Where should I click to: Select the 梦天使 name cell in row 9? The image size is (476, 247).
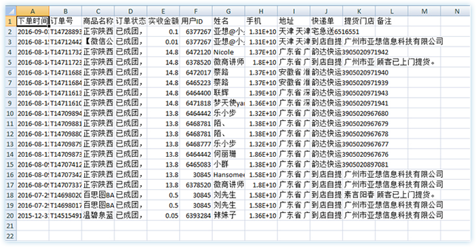(229, 103)
